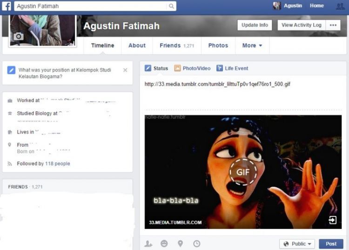Switch to the Timeline tab
Image resolution: width=349 pixels, height=250 pixels.
(103, 46)
